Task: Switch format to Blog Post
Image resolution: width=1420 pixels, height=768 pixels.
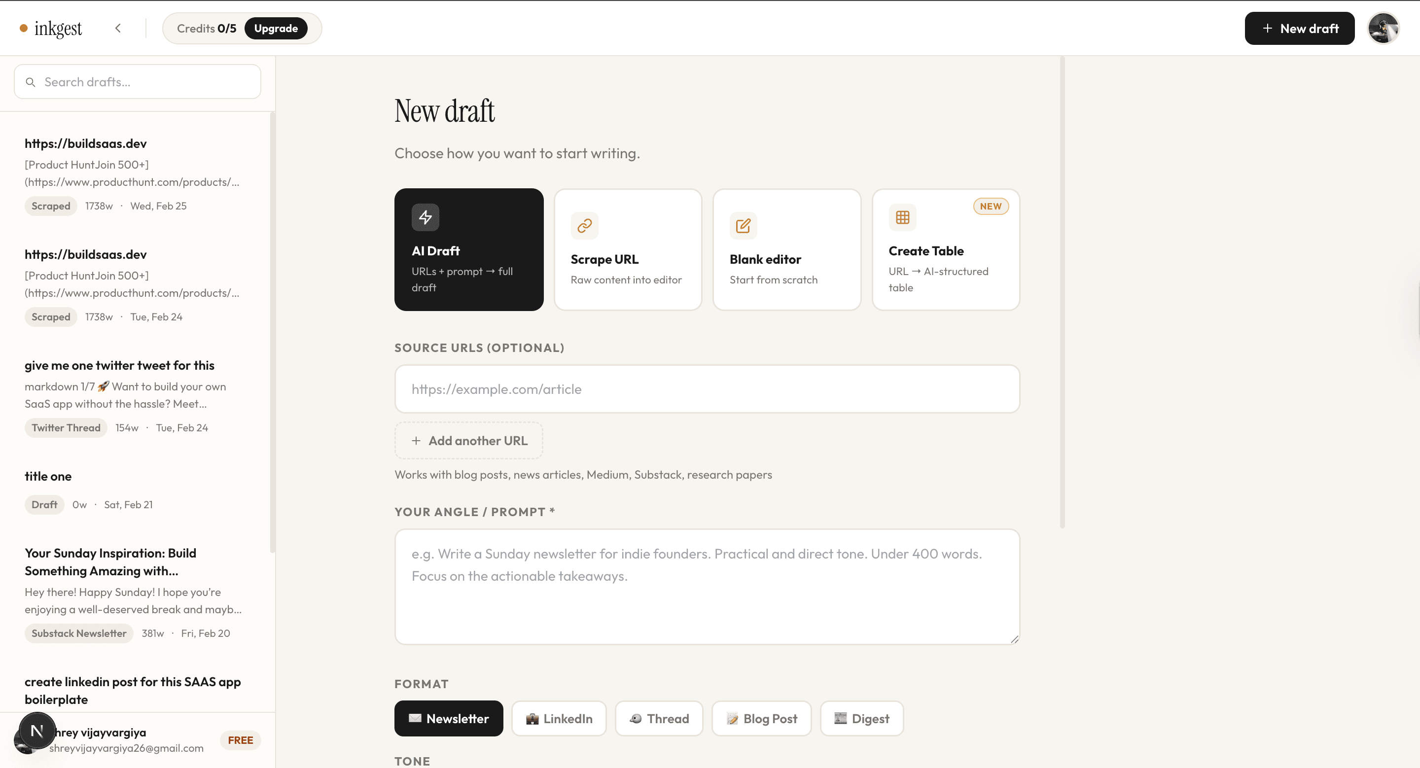Action: [761, 718]
